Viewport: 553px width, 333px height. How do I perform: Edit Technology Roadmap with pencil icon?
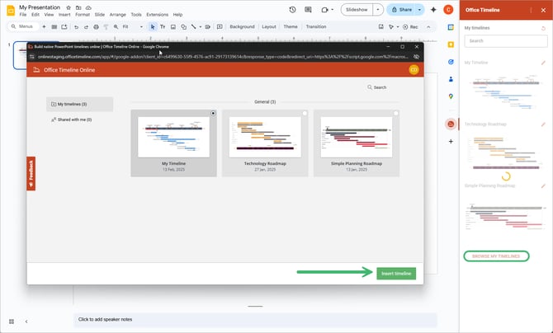click(x=543, y=124)
